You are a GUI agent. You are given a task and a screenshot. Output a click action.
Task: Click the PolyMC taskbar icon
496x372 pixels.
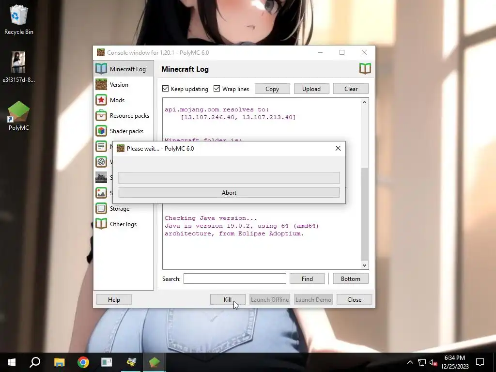[x=155, y=362]
